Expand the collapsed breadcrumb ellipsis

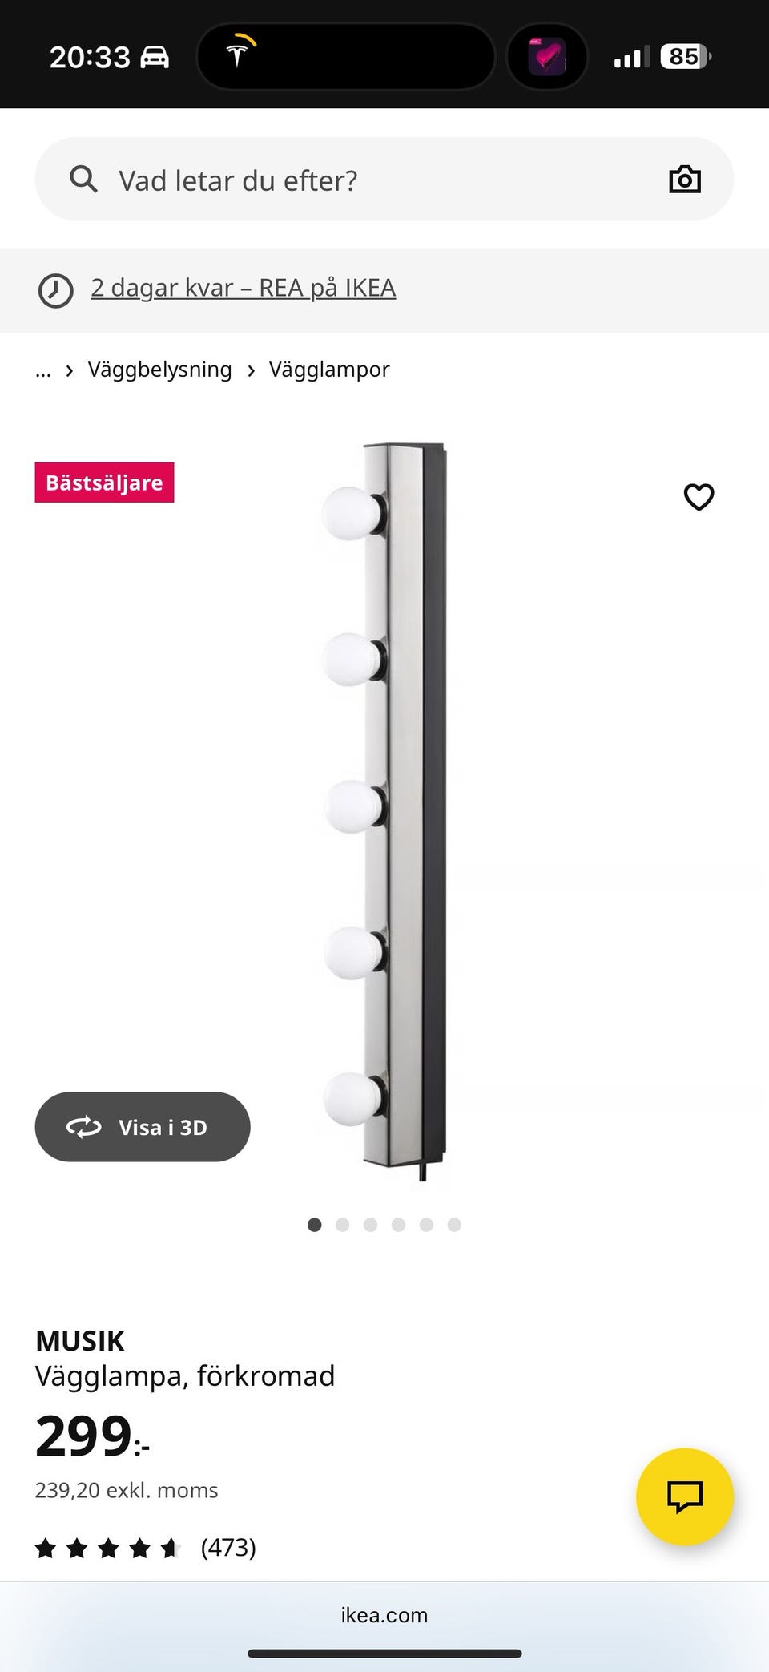(x=43, y=370)
